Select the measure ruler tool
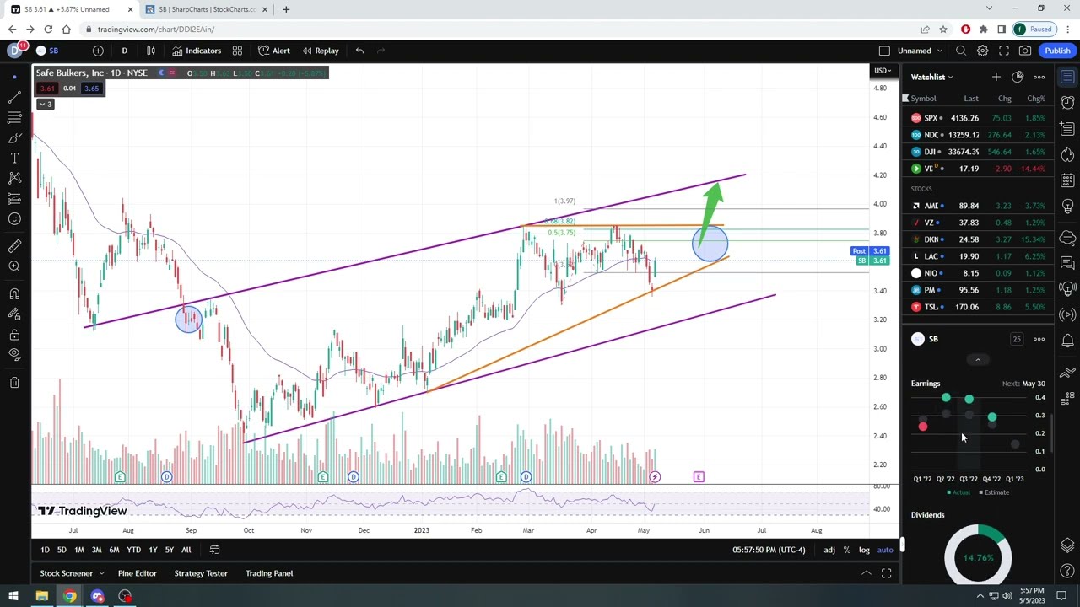This screenshot has width=1080, height=607. [14, 246]
